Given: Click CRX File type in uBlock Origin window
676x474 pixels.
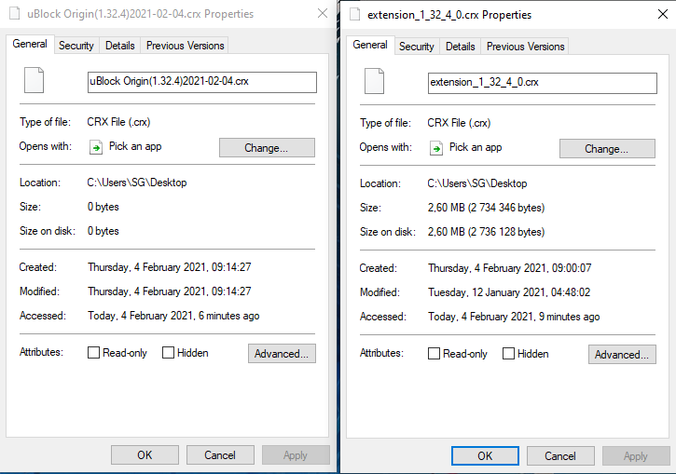Looking at the screenshot, I should 118,122.
